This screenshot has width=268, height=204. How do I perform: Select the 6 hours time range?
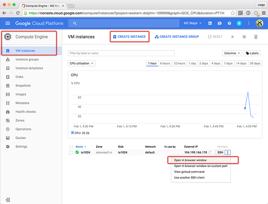pos(165,64)
